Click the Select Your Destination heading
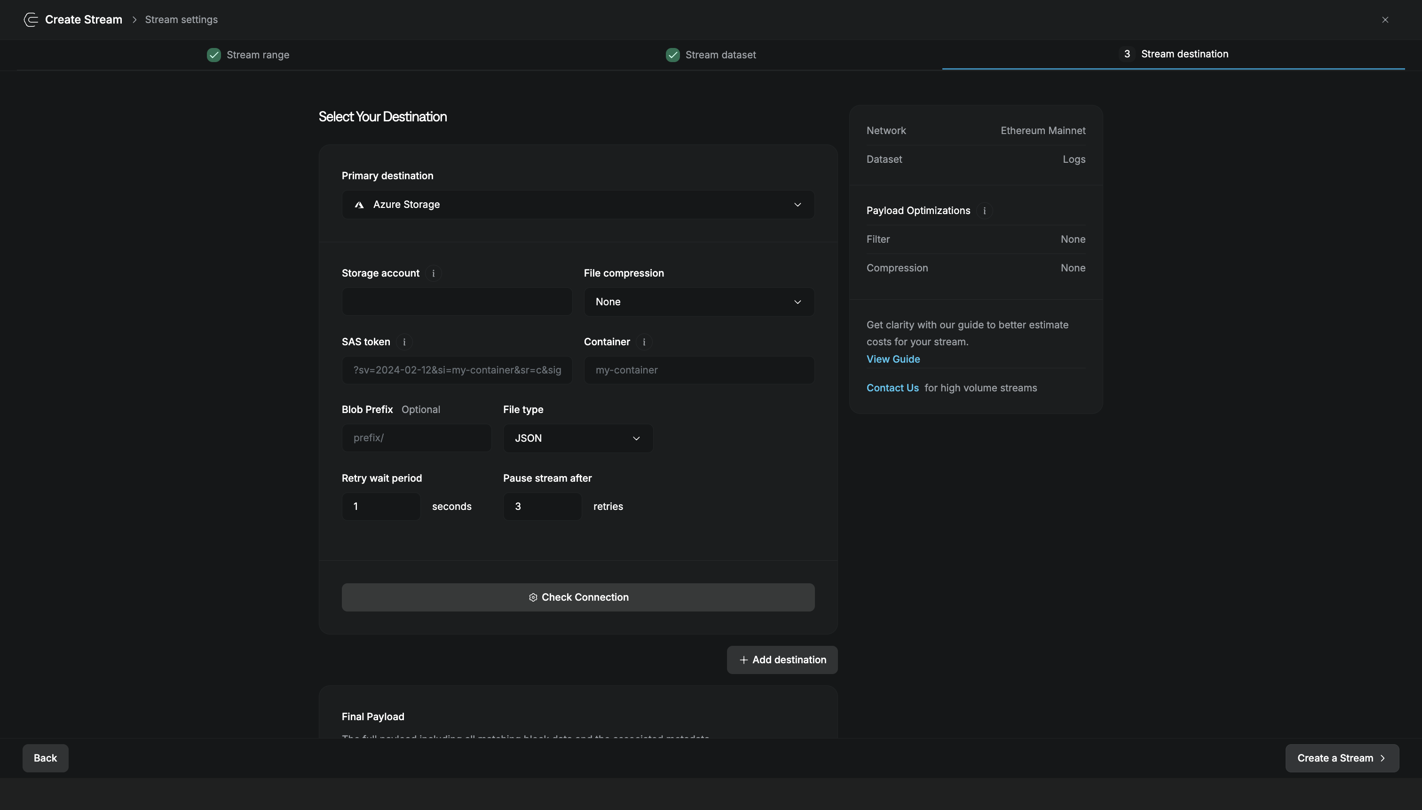Image resolution: width=1422 pixels, height=810 pixels. pyautogui.click(x=383, y=117)
